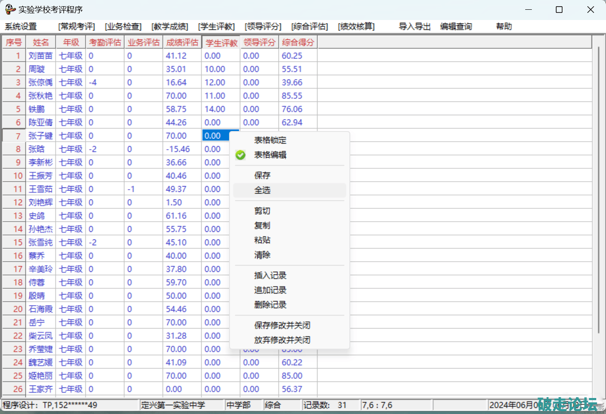Select 表格锁定 in context menu
Image resolution: width=606 pixels, height=414 pixels.
point(270,140)
